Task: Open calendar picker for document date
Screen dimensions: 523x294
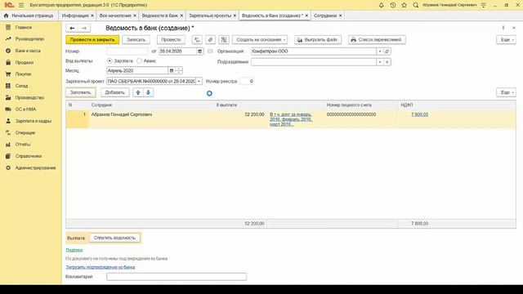Action: (199, 51)
